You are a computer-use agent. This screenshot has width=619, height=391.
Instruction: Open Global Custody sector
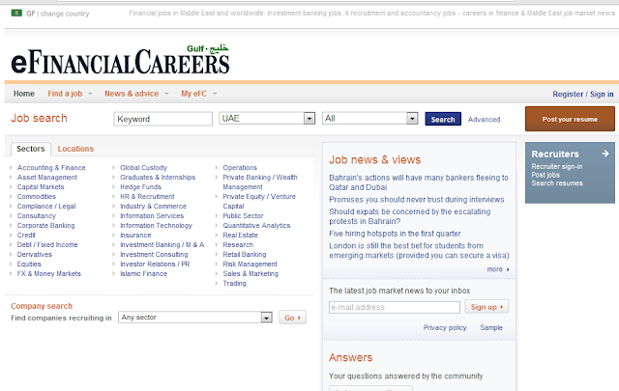(144, 168)
